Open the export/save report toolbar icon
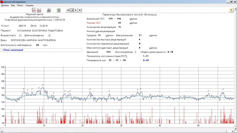Image resolution: width=237 pixels, height=133 pixels. click(58, 10)
